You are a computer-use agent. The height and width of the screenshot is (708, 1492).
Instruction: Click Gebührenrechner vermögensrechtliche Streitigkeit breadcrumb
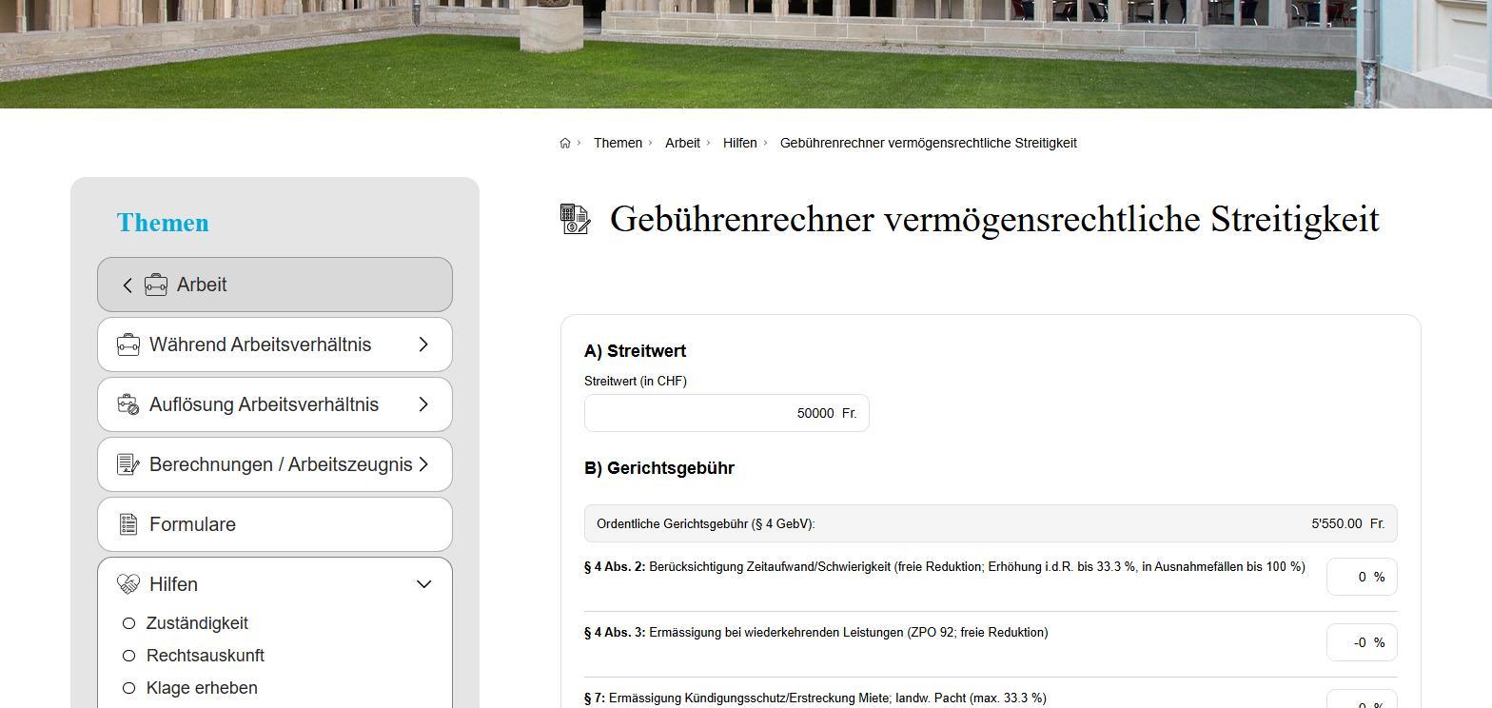928,143
